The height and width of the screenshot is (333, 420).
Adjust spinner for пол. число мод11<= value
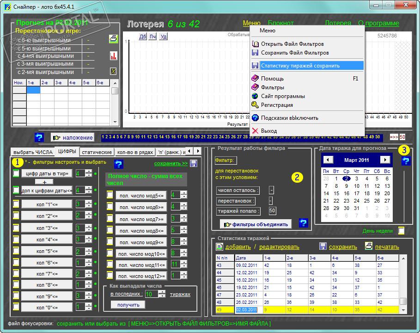tap(184, 265)
